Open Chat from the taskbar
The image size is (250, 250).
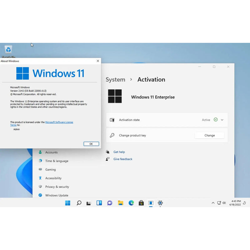[110, 203]
